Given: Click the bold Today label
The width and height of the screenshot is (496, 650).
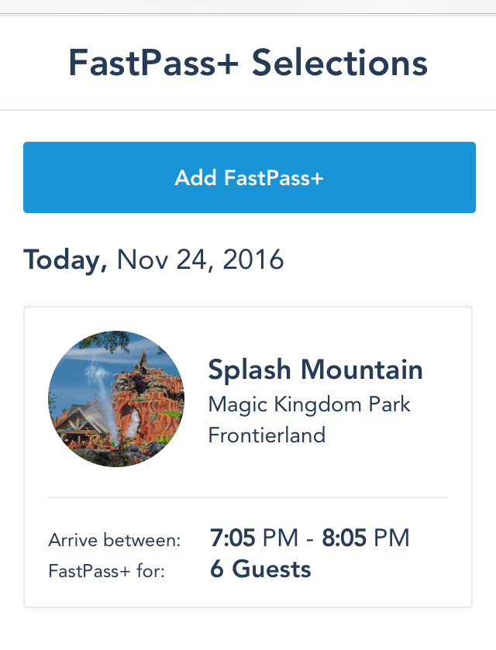Looking at the screenshot, I should [x=66, y=260].
